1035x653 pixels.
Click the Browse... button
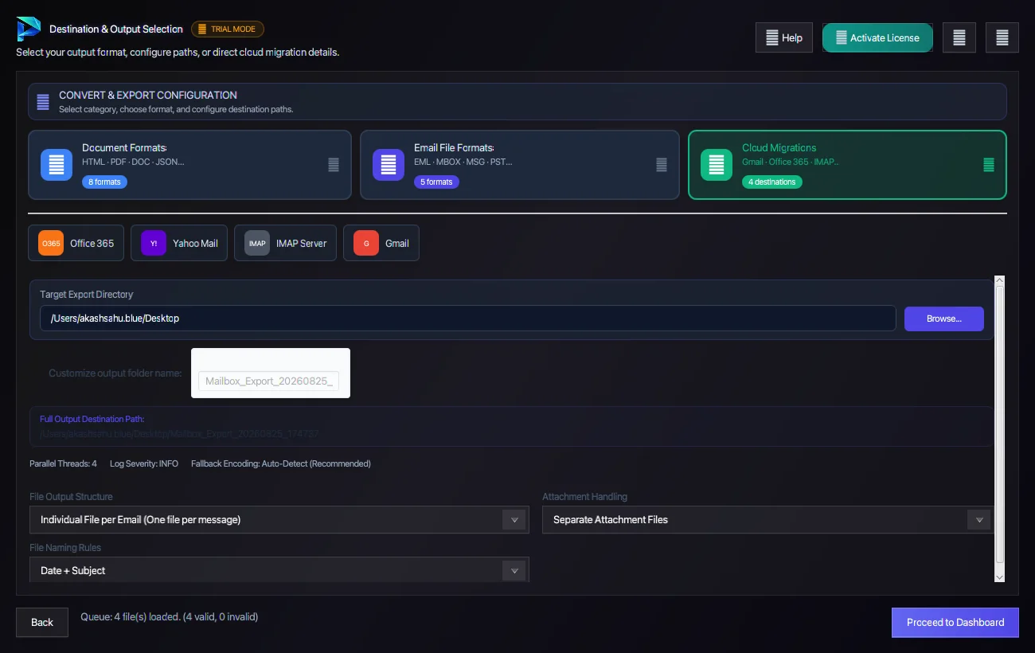pos(944,319)
